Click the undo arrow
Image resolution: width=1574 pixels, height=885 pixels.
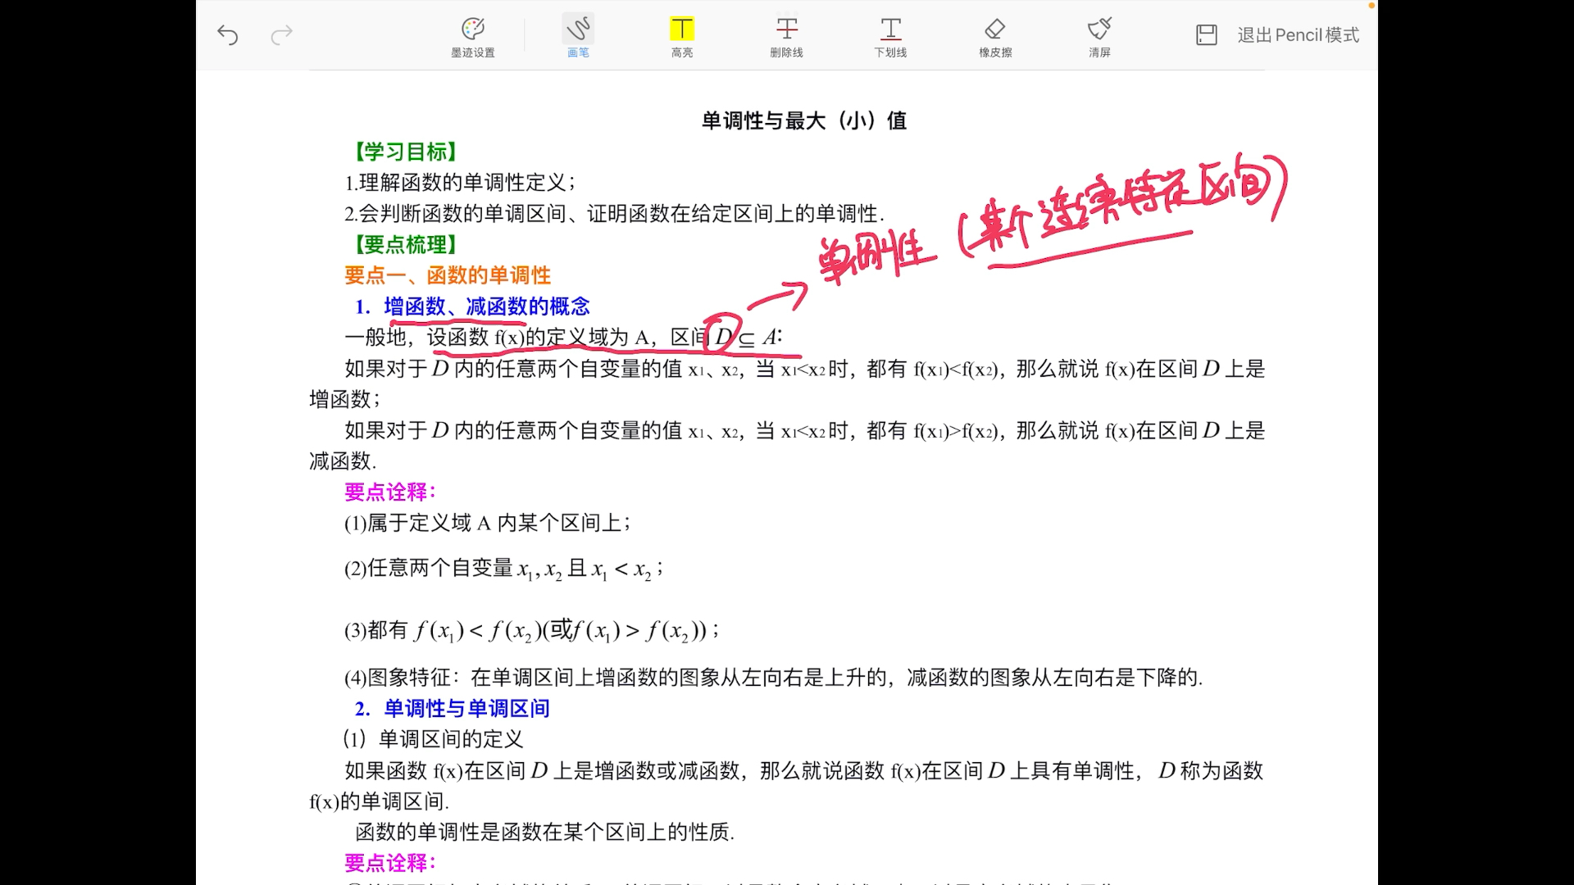(228, 35)
